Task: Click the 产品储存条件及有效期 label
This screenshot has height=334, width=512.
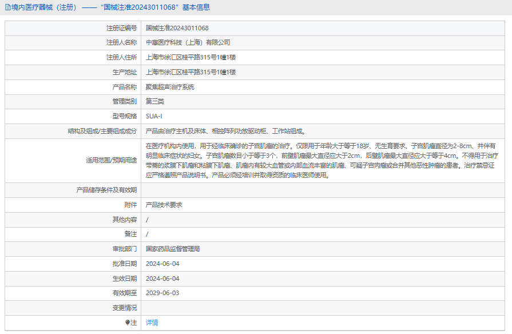Action: [x=106, y=190]
